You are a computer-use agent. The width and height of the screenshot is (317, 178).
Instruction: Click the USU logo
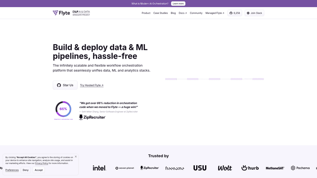(x=200, y=168)
